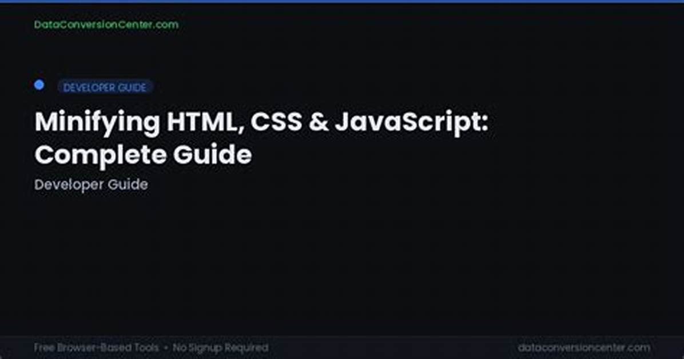Select the DEVELOPER GUIDE badge

105,87
